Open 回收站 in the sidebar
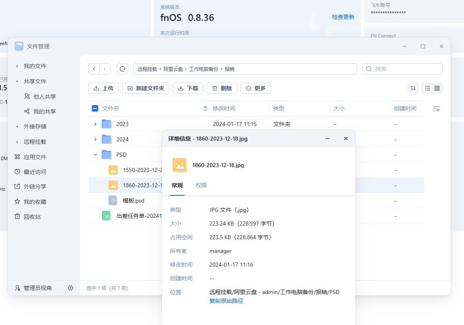Viewport: 464px width, 325px height. [27, 217]
